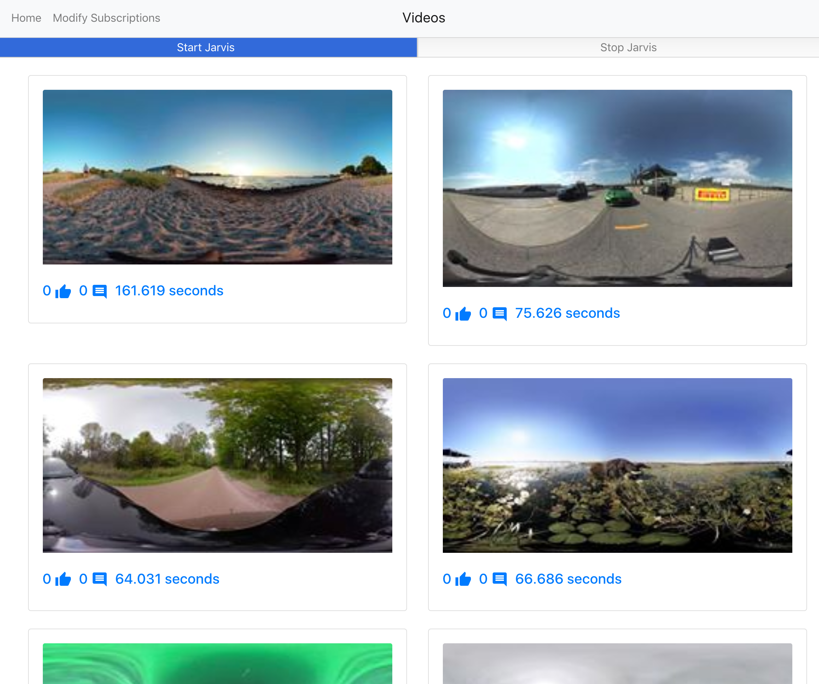Click comment icon on forest road video
This screenshot has width=819, height=684.
[x=99, y=579]
